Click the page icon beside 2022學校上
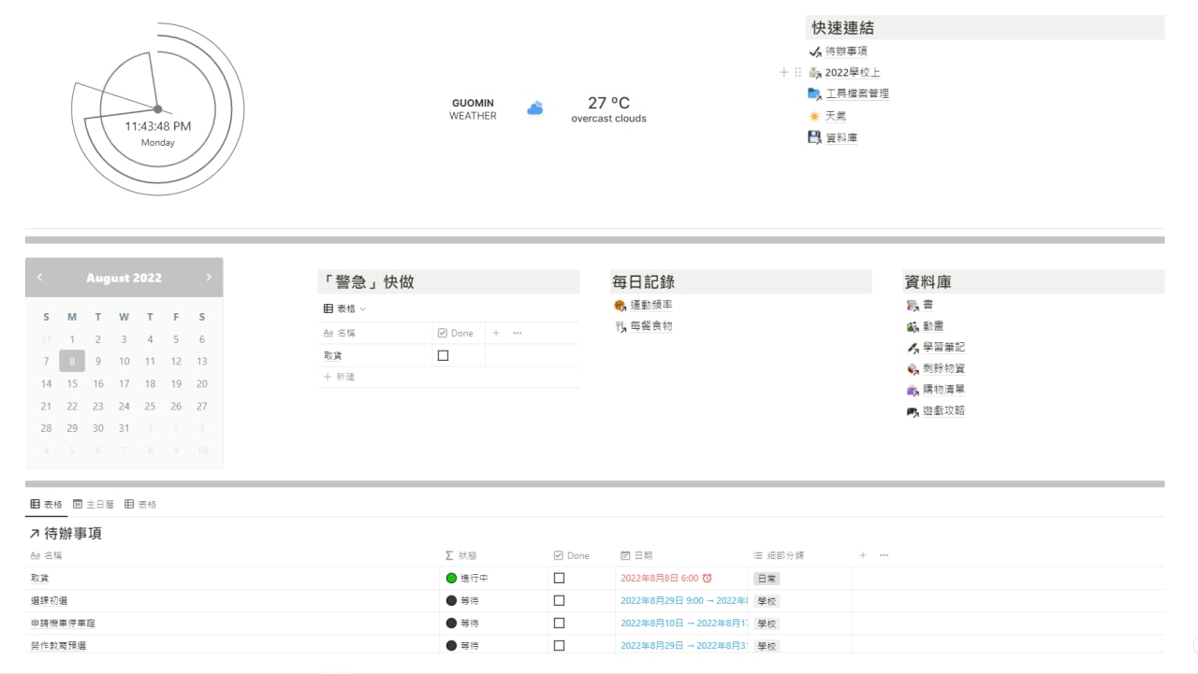The image size is (1198, 674). [814, 73]
